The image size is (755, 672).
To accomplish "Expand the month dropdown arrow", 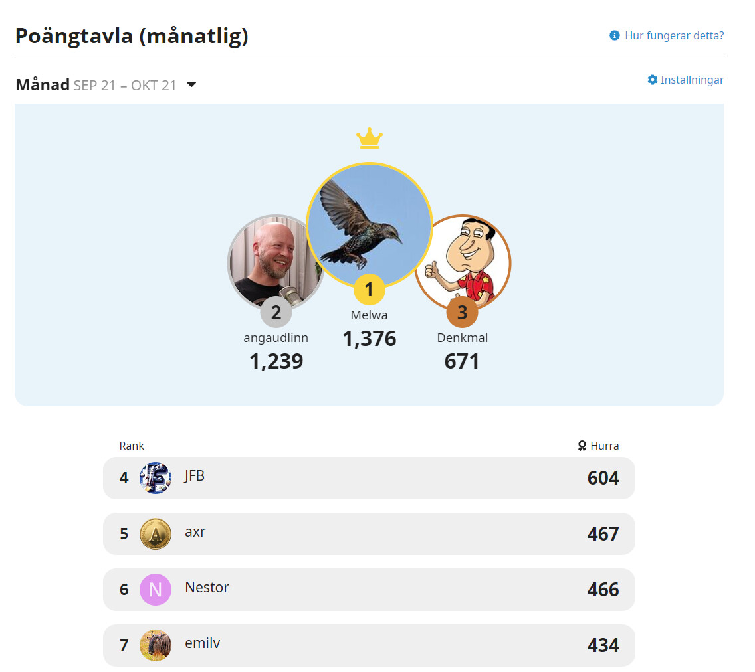I will (x=191, y=85).
